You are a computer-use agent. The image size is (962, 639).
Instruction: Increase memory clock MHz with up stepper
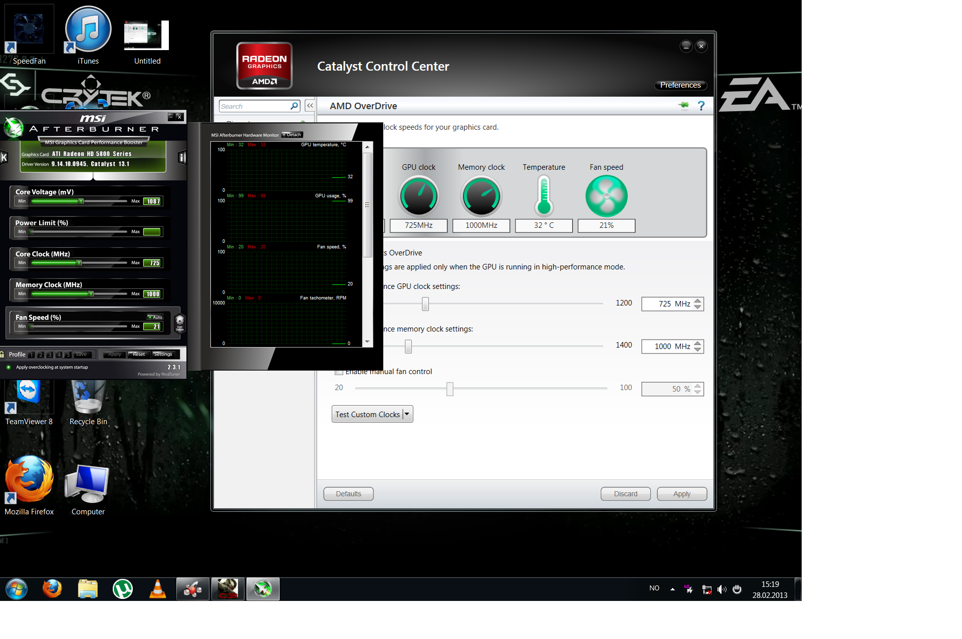[x=697, y=344]
